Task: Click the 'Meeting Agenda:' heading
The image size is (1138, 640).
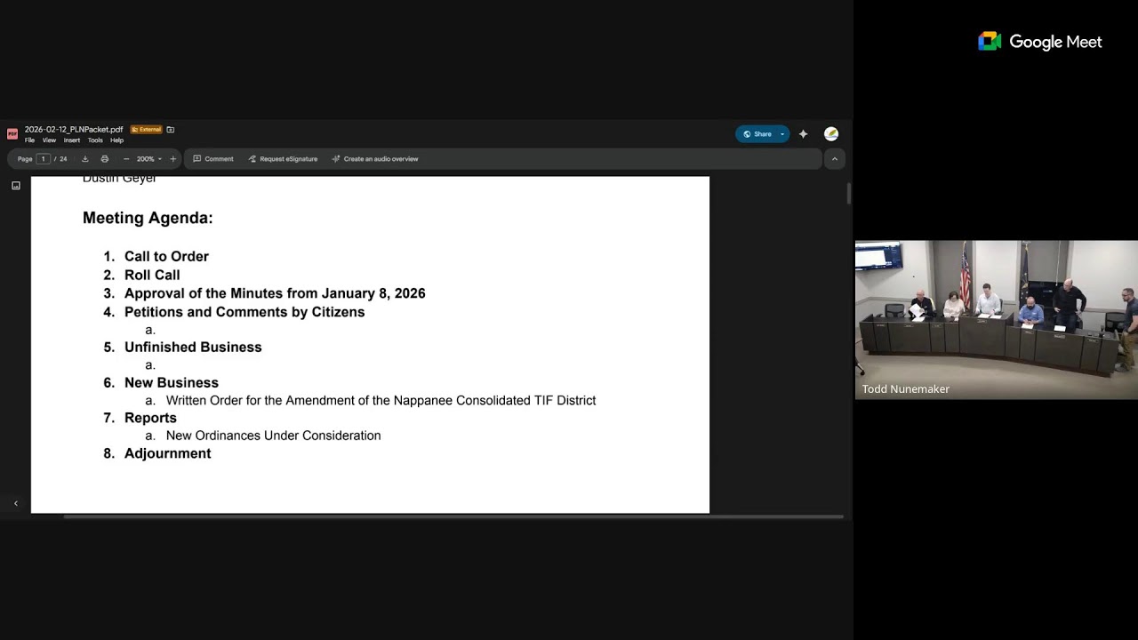Action: 148,218
